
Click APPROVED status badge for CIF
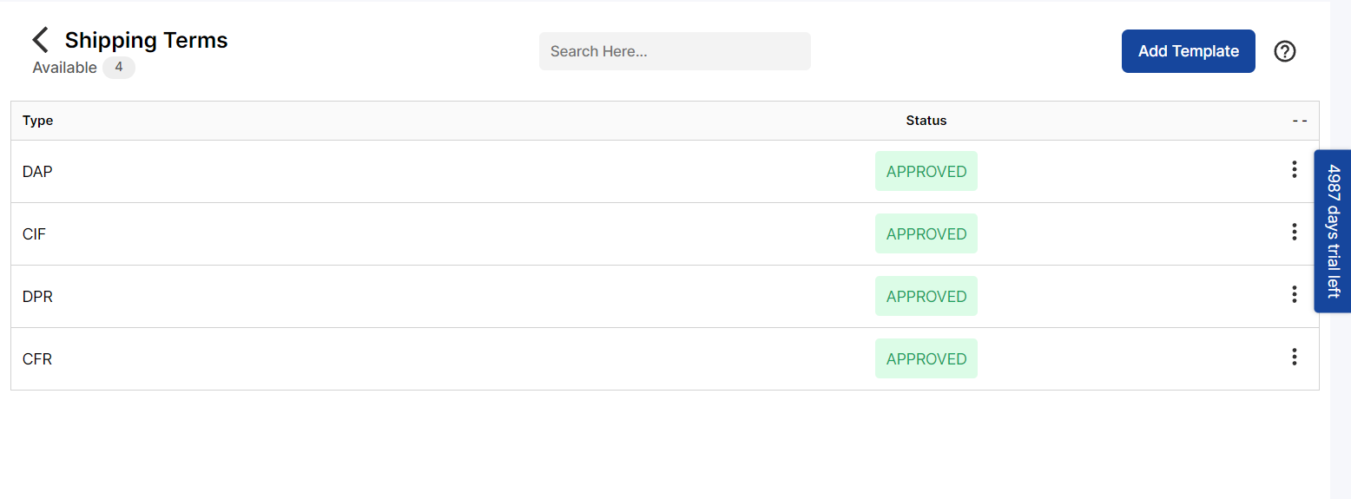(x=926, y=233)
